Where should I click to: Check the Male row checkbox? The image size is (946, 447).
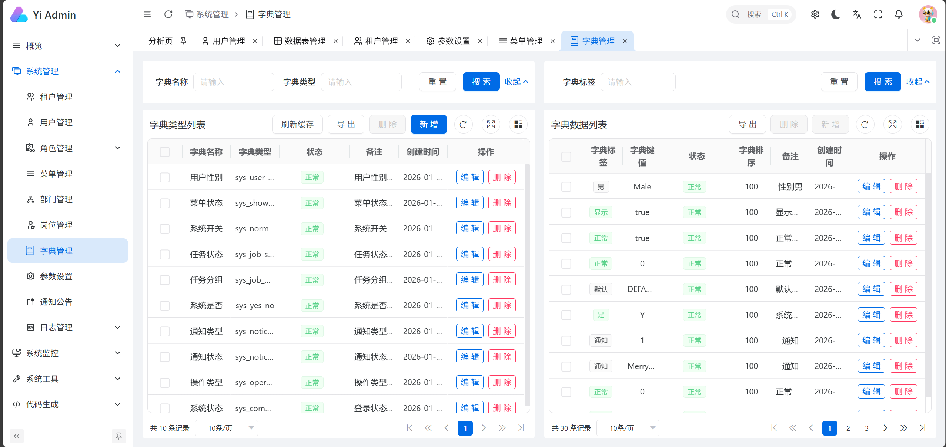click(566, 186)
